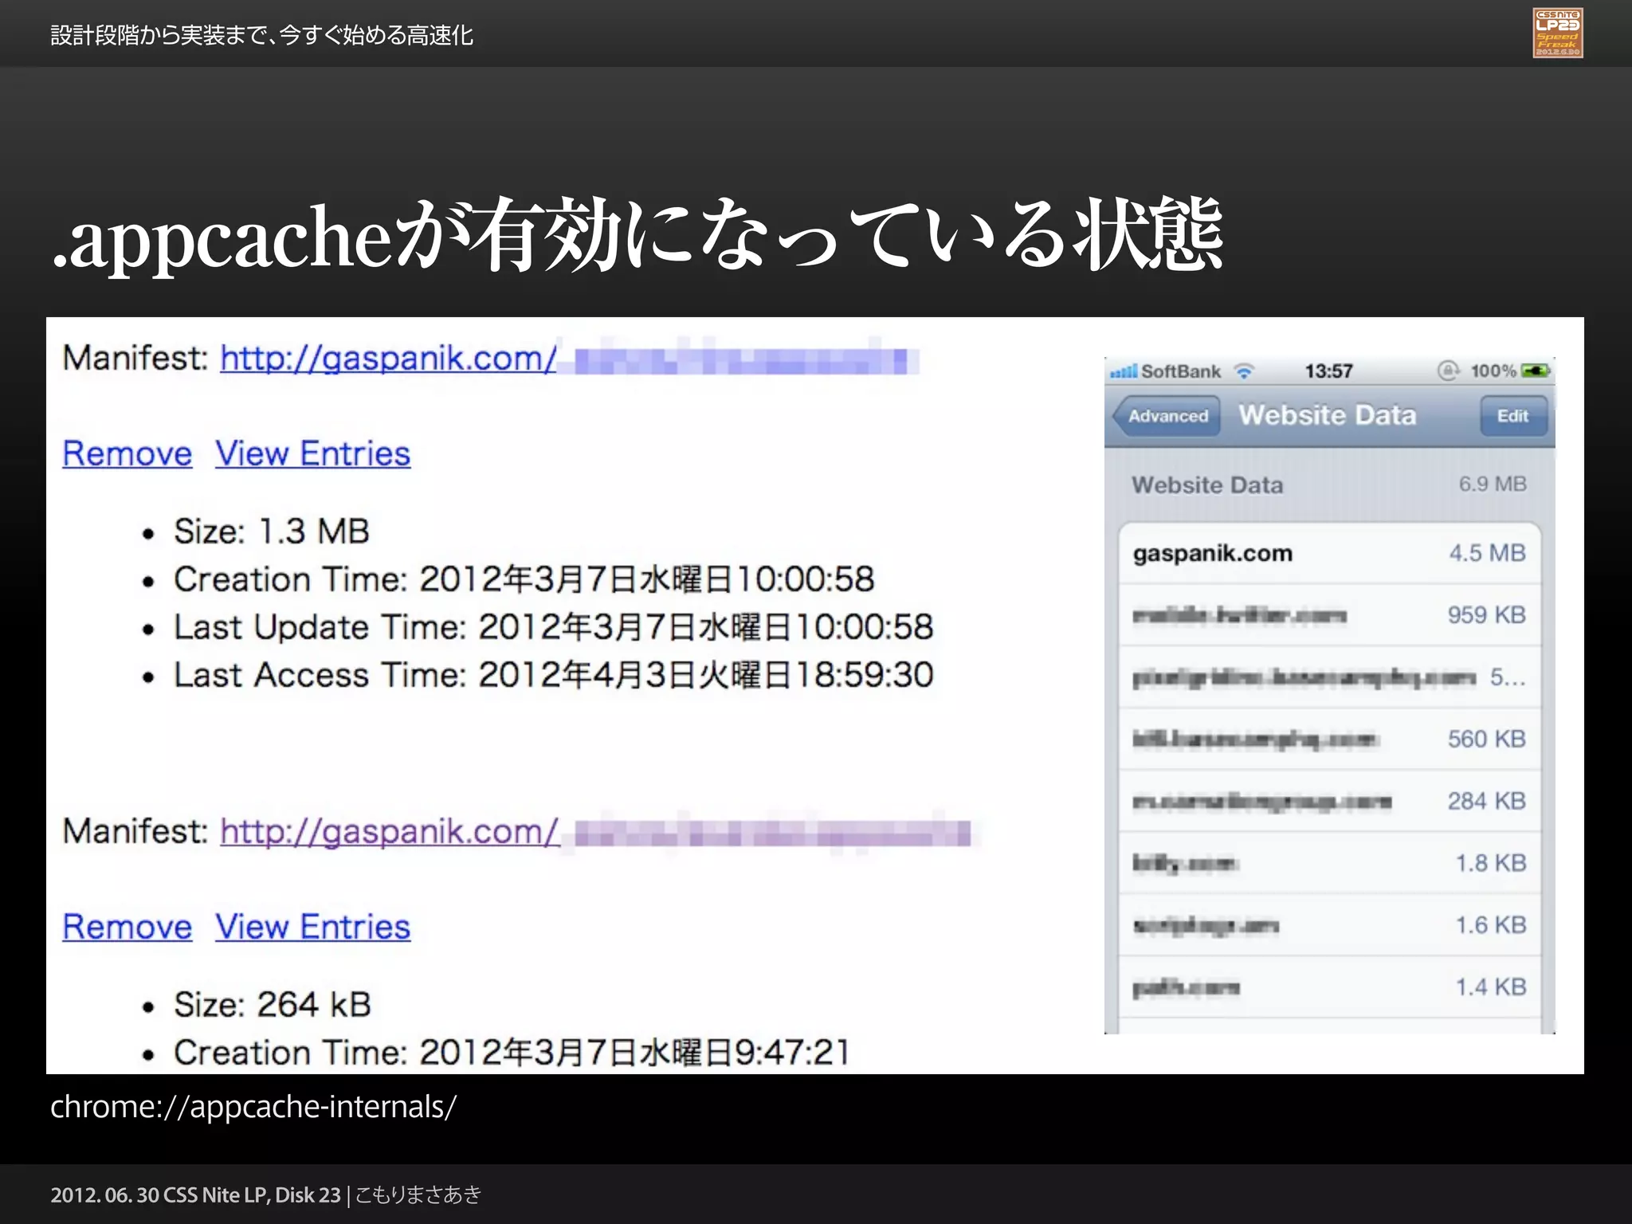Click the Size: 1.3 MB entry

click(x=272, y=532)
